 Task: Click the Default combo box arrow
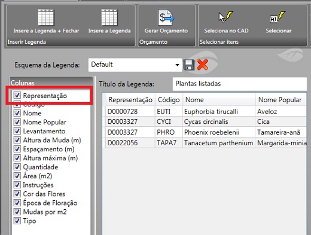[177, 65]
